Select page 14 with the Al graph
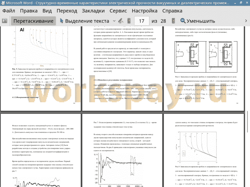The height and width of the screenshot is (187, 250). [41, 68]
